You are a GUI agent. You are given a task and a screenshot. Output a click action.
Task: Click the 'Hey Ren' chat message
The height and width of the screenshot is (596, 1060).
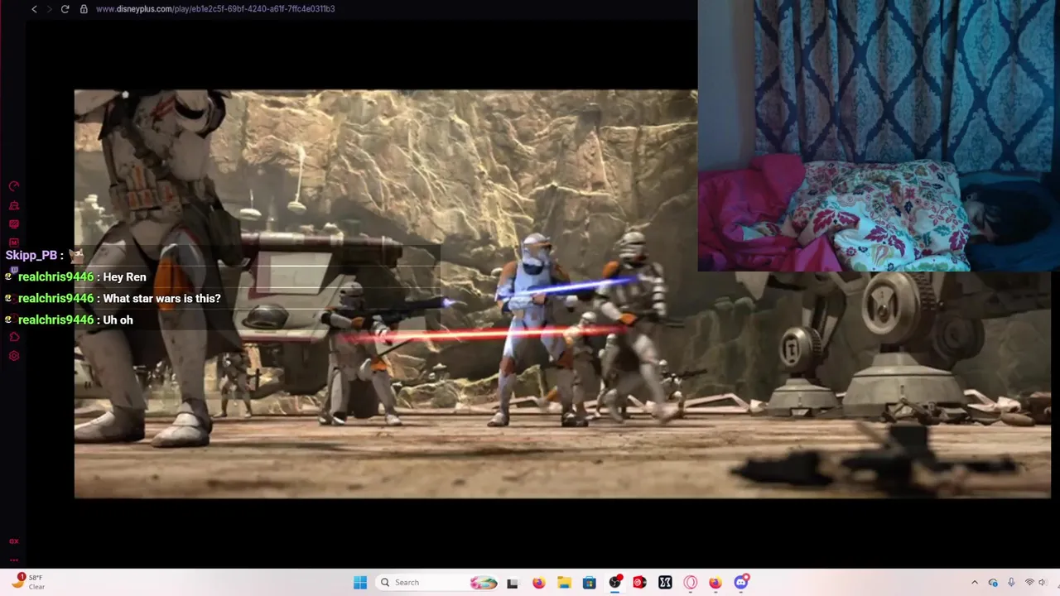coord(124,277)
